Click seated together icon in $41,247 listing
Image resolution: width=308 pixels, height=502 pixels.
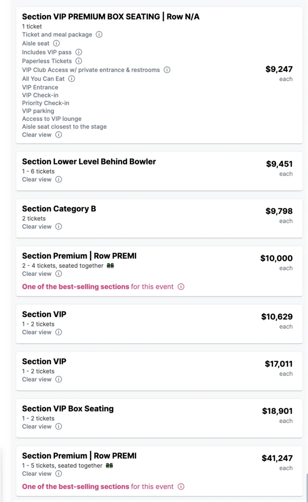coord(110,466)
